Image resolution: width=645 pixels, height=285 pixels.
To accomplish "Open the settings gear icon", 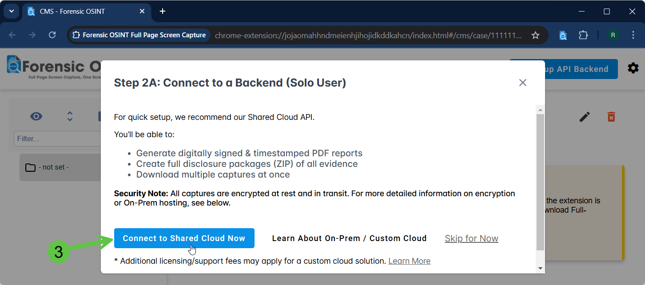I will point(633,68).
